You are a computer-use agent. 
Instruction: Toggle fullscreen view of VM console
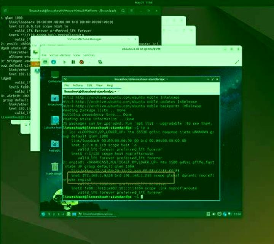pyautogui.click(x=237, y=62)
